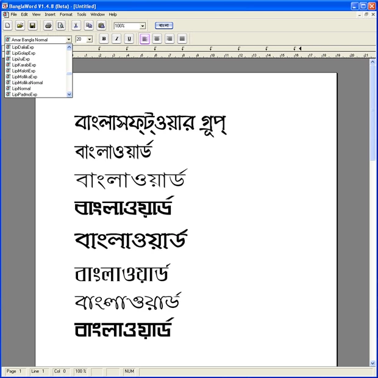Toggle Italic formatting
Image resolution: width=378 pixels, height=378 pixels.
point(116,39)
